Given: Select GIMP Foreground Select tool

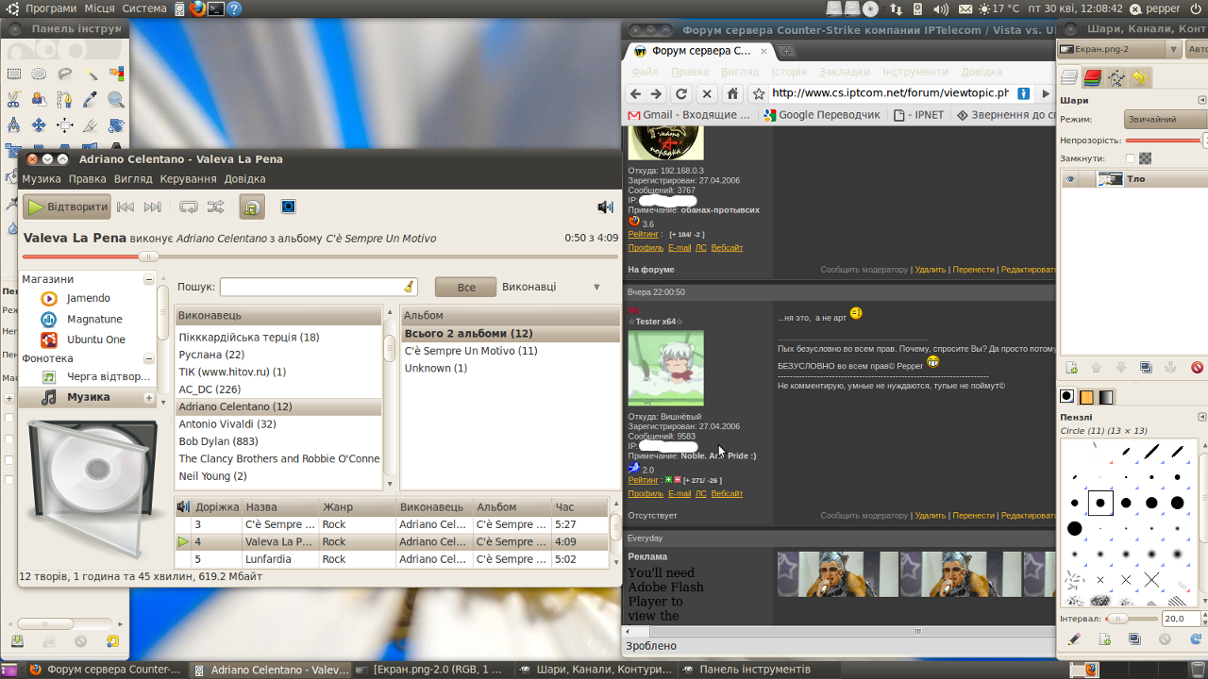Looking at the screenshot, I should point(39,99).
